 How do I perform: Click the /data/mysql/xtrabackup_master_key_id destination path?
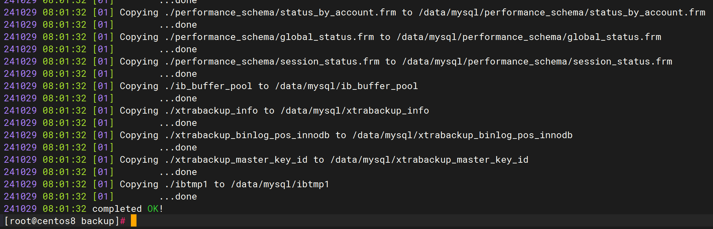point(429,160)
